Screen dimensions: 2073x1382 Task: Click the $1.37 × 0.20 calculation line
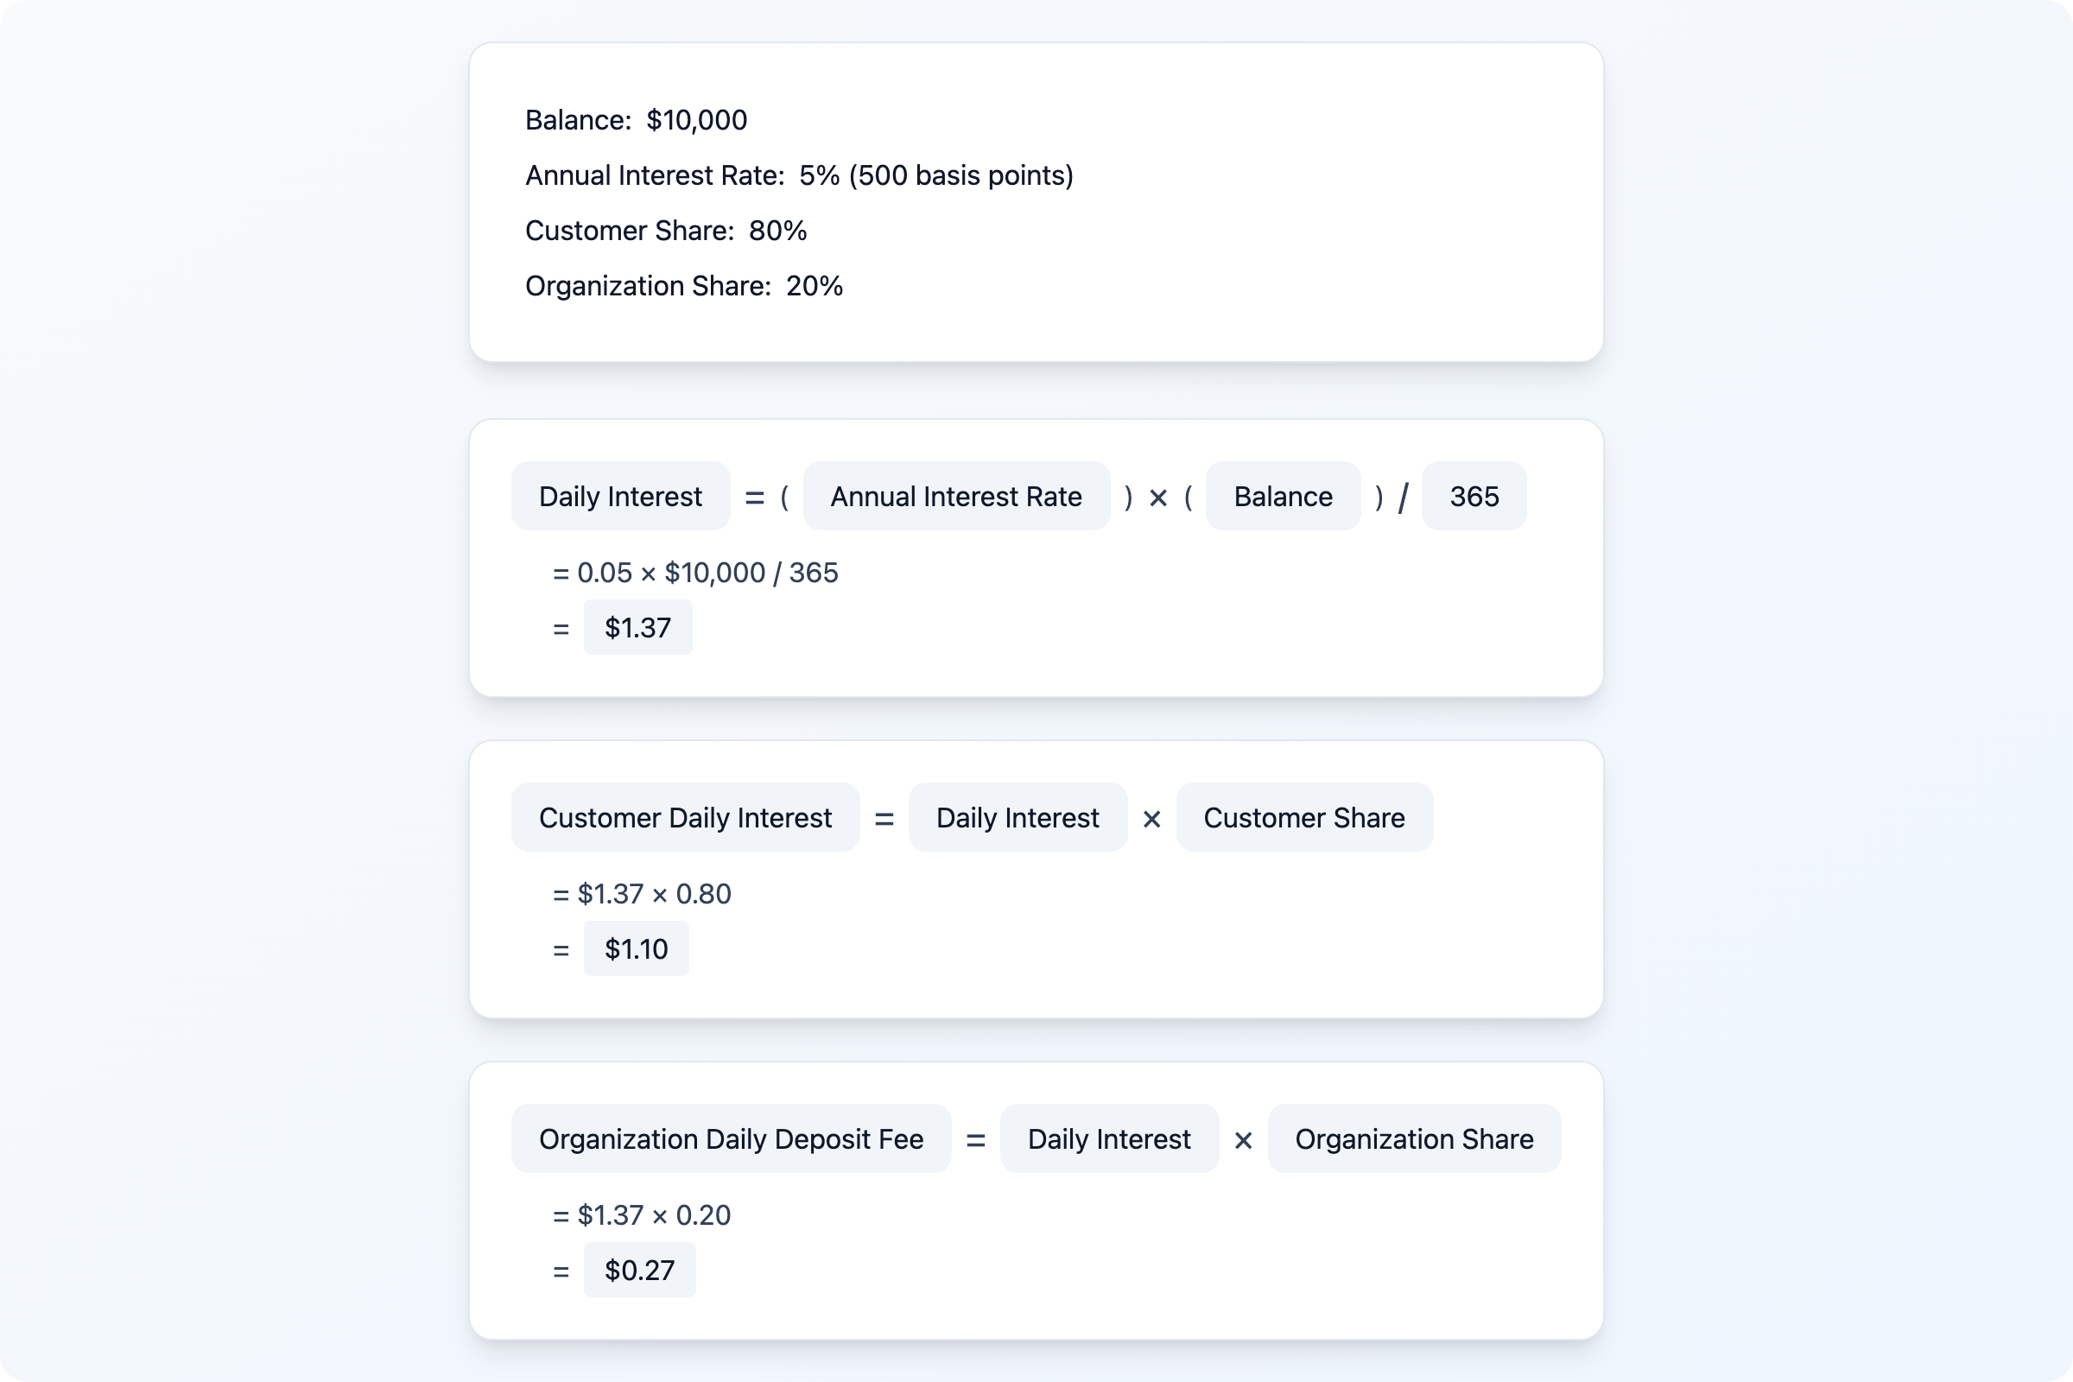click(x=642, y=1215)
